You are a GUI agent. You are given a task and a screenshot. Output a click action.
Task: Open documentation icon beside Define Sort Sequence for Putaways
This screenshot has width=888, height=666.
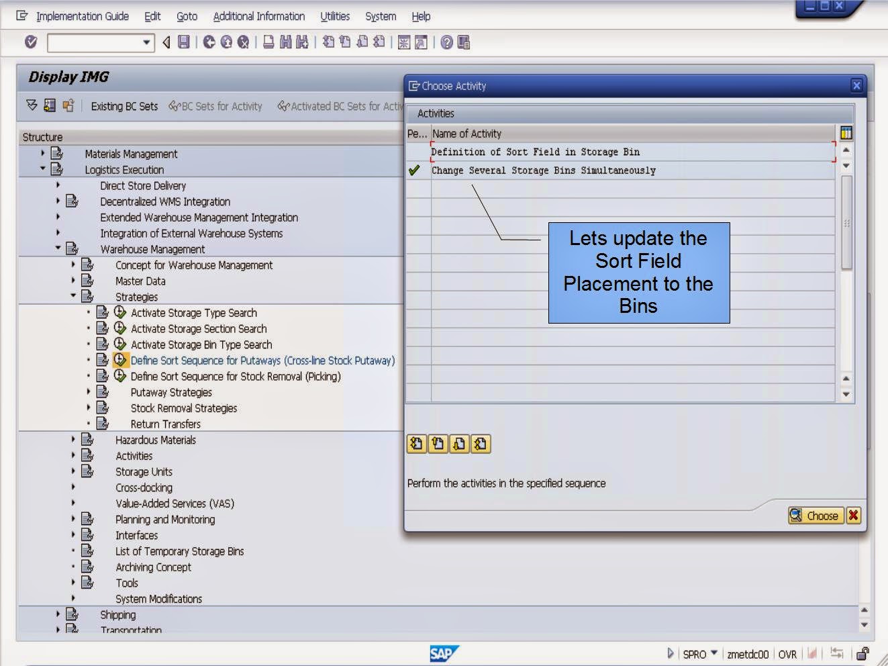(x=102, y=360)
